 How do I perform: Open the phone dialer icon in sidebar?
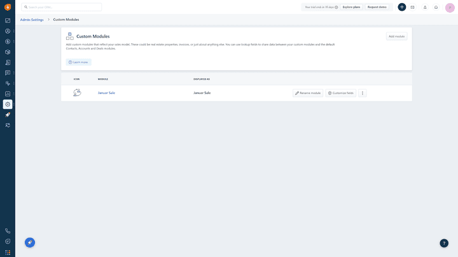(8, 231)
